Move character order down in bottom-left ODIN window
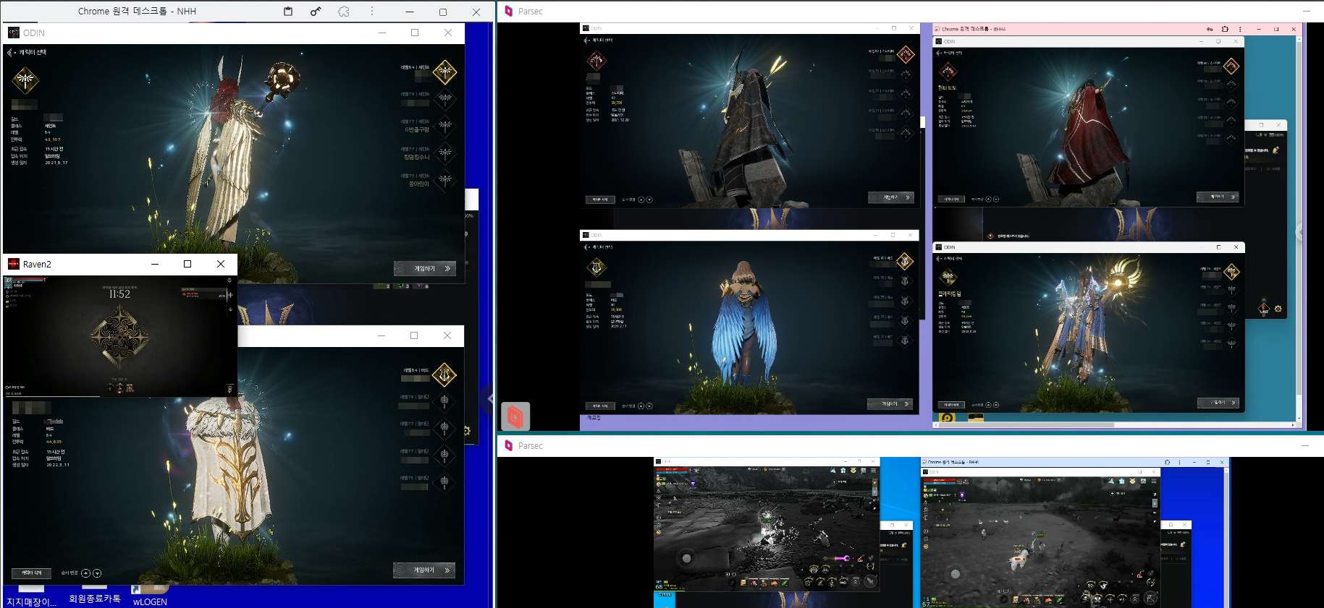This screenshot has height=608, width=1324. click(x=97, y=573)
